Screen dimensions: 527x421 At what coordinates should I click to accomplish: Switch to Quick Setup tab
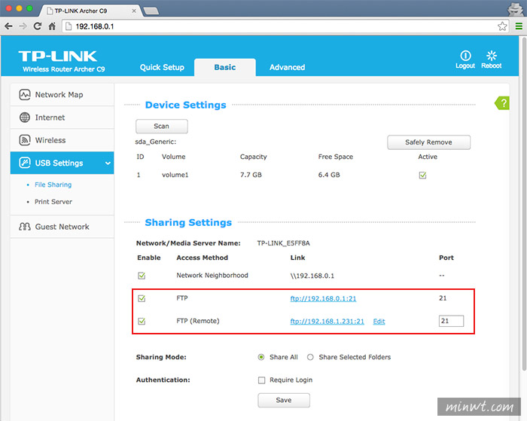[162, 67]
